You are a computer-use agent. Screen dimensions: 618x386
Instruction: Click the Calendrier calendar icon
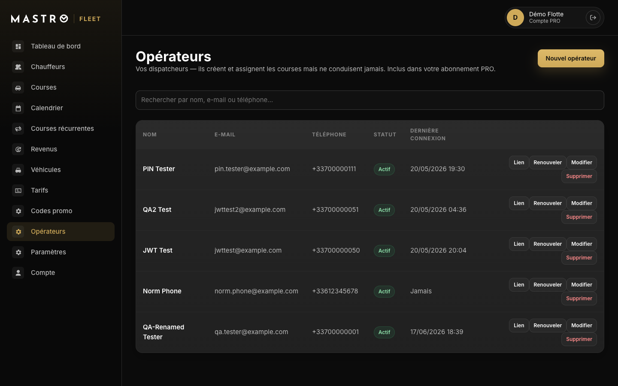point(18,108)
